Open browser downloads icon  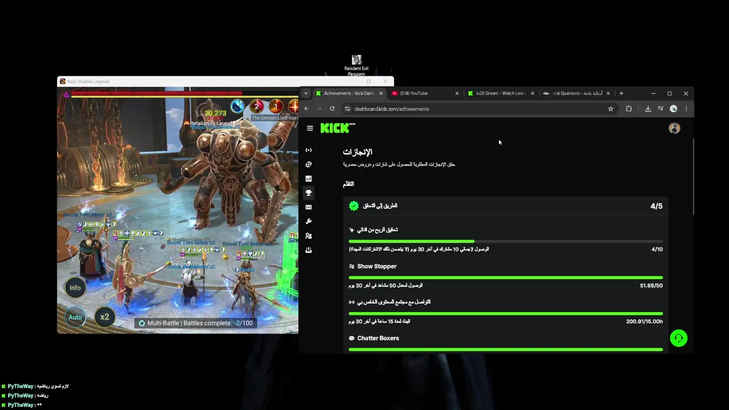point(648,109)
